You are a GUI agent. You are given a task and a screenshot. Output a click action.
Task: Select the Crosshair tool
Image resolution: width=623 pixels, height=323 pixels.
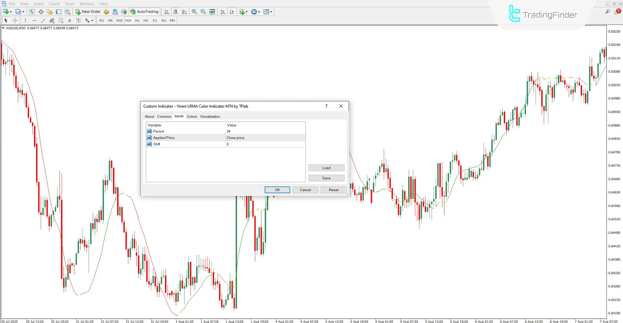coord(15,20)
